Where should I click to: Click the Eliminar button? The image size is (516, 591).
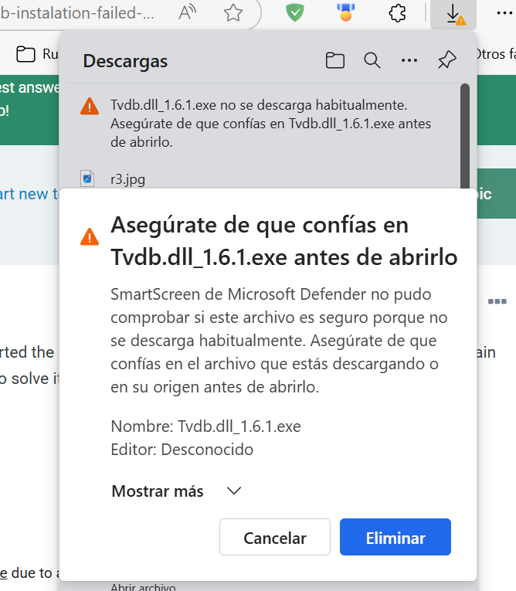[395, 537]
